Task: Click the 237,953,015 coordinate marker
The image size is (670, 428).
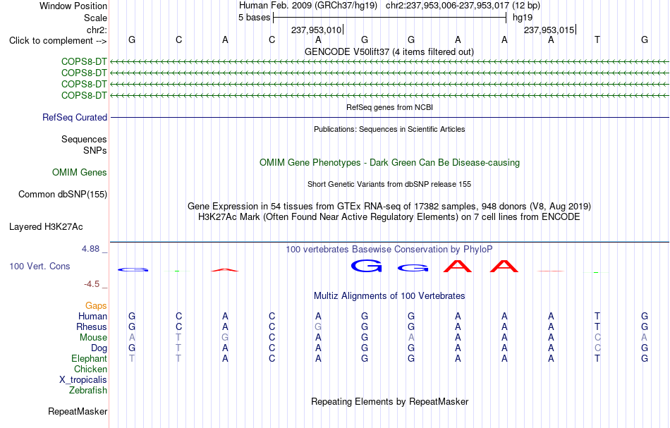Action: point(549,30)
